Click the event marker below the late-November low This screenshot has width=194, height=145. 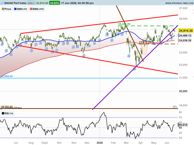[x=84, y=56]
